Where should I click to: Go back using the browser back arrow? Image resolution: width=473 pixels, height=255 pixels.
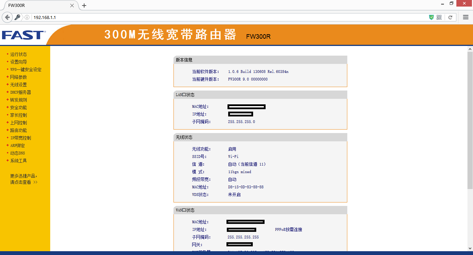[7, 17]
